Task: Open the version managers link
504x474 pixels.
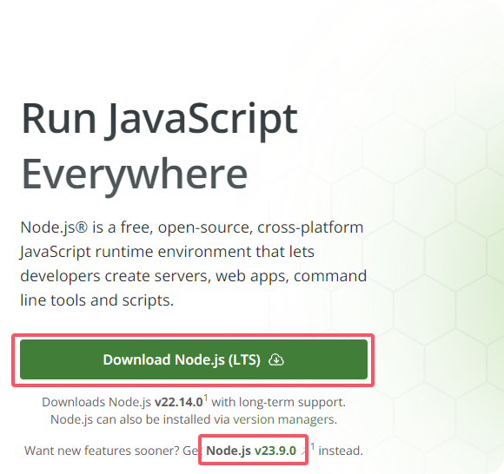Action: [x=283, y=419]
